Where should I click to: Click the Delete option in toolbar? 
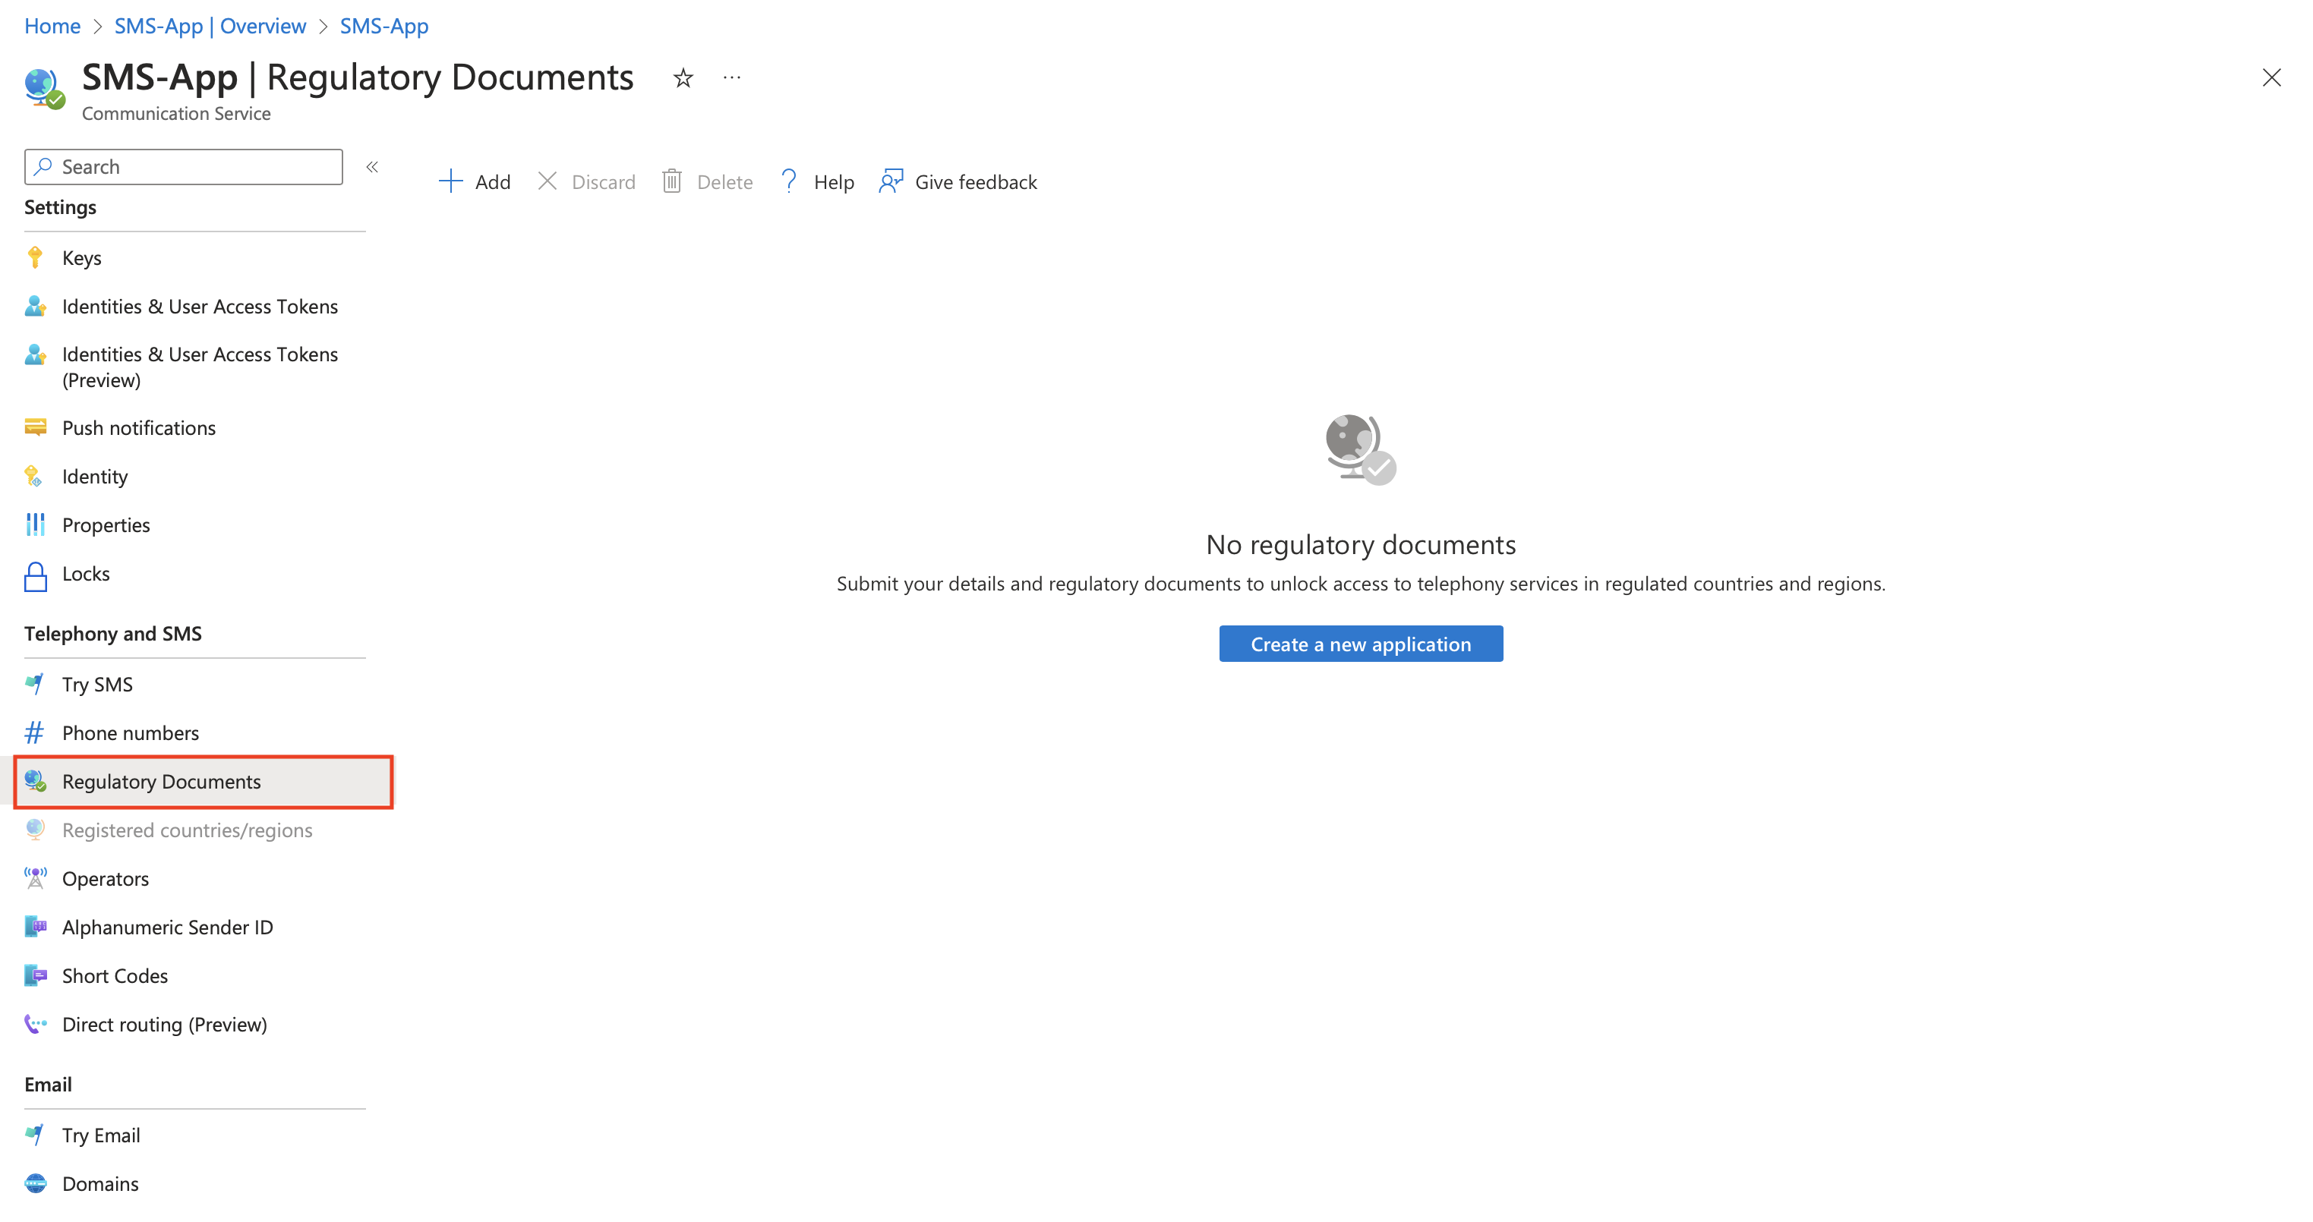pos(705,182)
